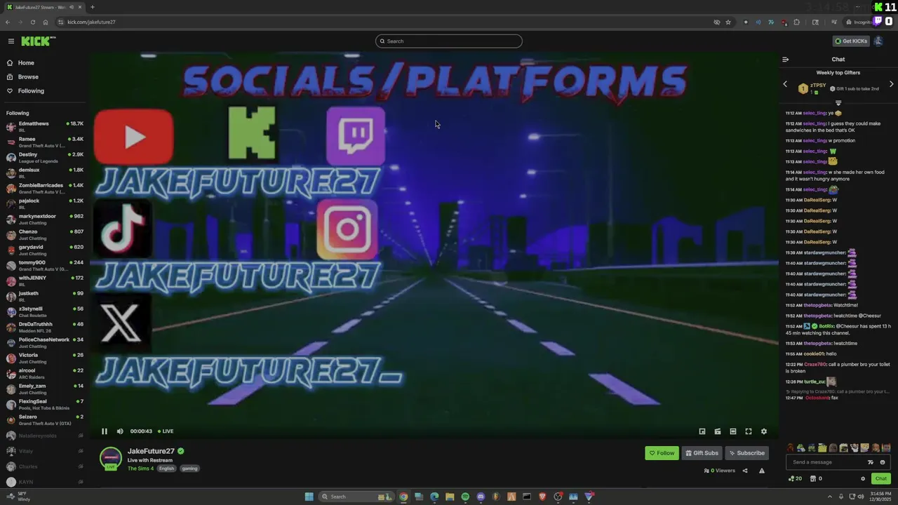Send message with Chat button
898x505 pixels.
(x=881, y=479)
